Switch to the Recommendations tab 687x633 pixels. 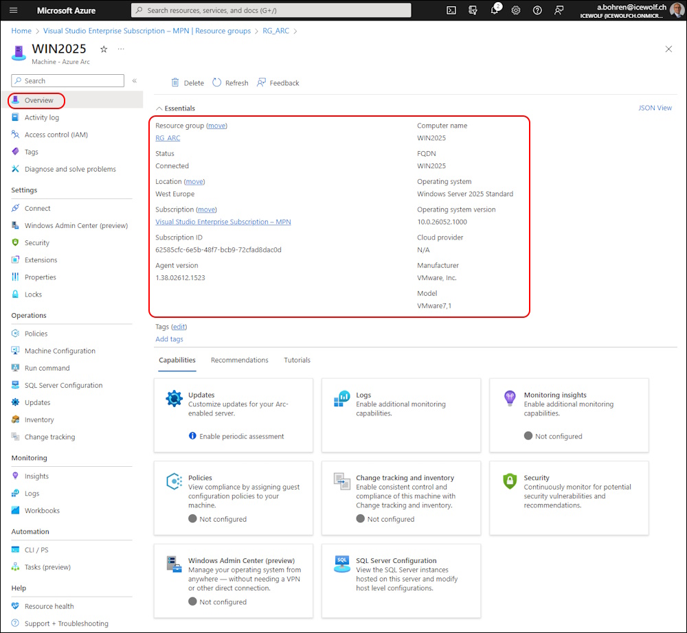(x=239, y=360)
